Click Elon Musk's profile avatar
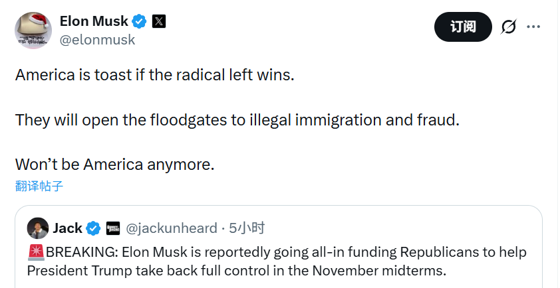The height and width of the screenshot is (288, 560). coord(33,30)
